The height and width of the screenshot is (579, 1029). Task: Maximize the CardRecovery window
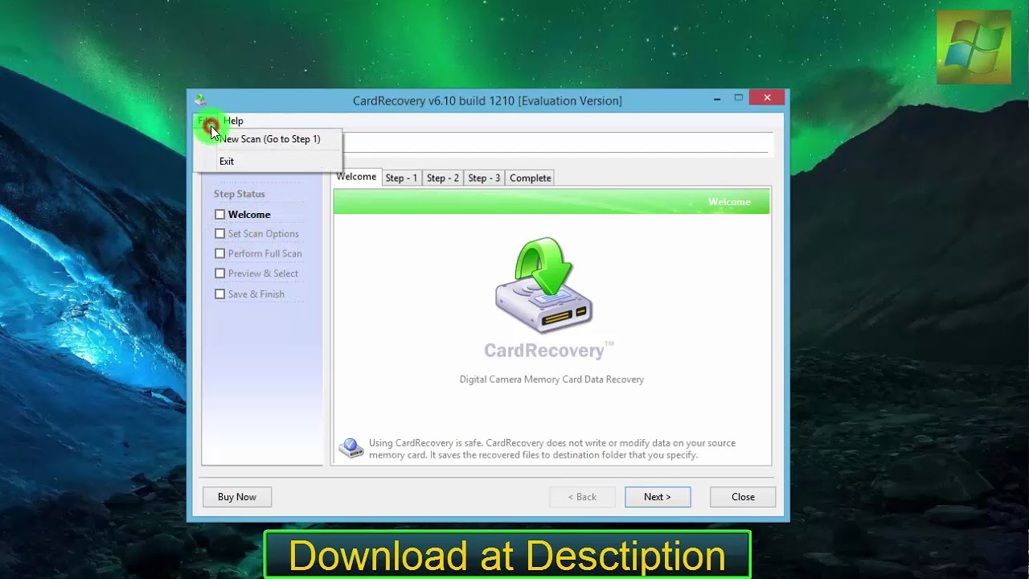point(738,98)
